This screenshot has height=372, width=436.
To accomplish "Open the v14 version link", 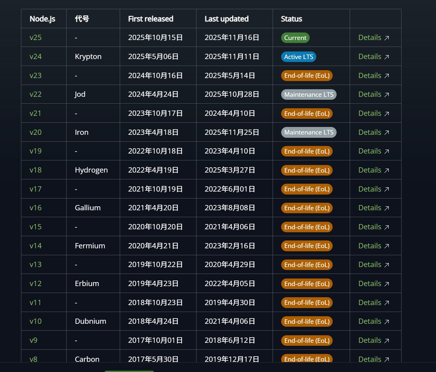I will click(35, 246).
